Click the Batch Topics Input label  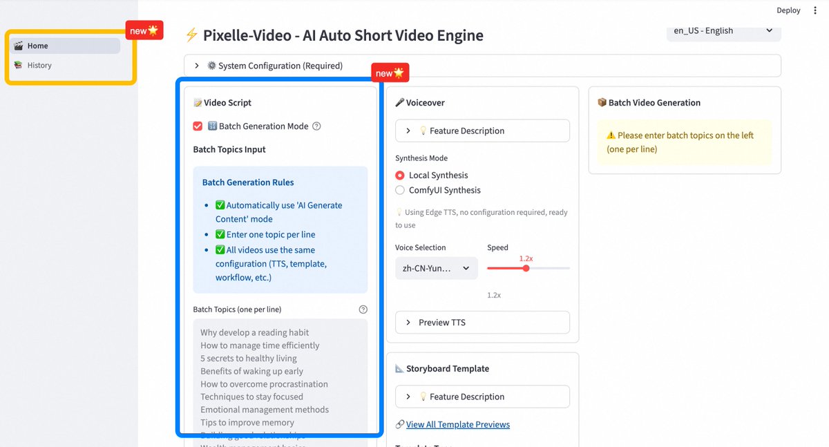point(229,149)
